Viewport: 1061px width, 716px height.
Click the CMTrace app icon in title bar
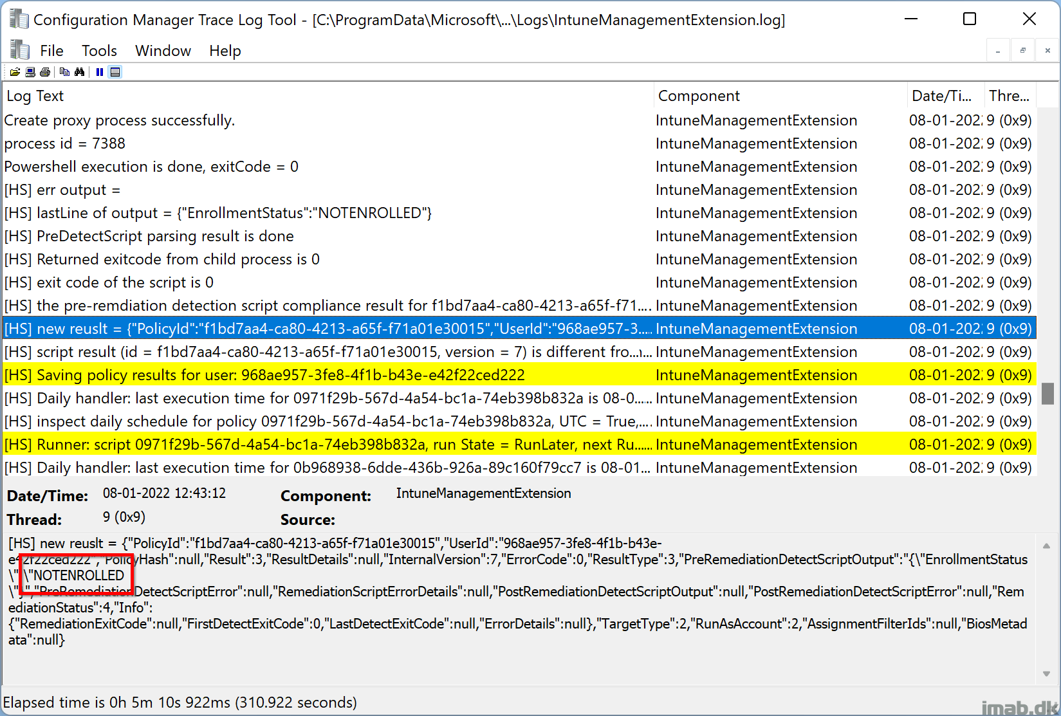[x=19, y=19]
